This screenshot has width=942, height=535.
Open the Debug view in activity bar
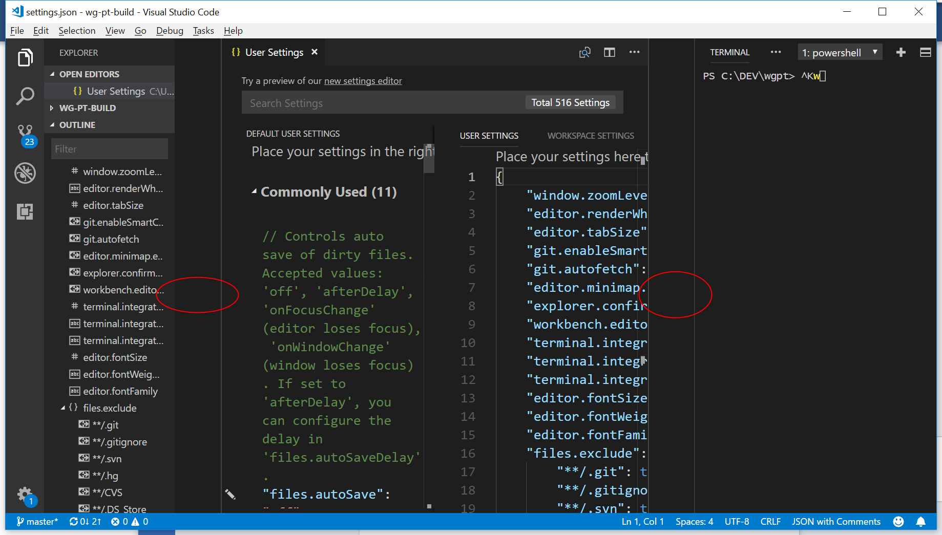(x=25, y=173)
